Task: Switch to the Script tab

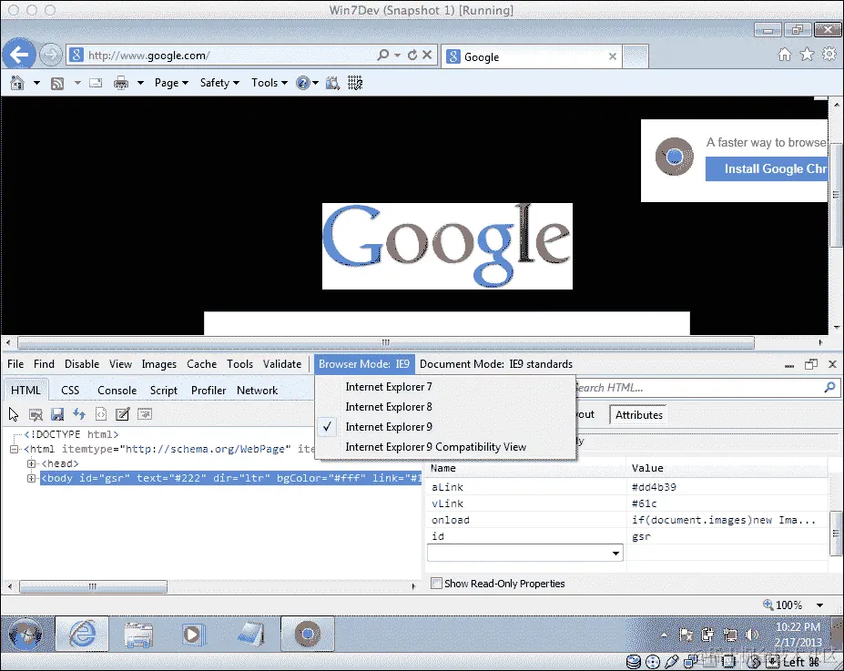Action: click(x=164, y=391)
